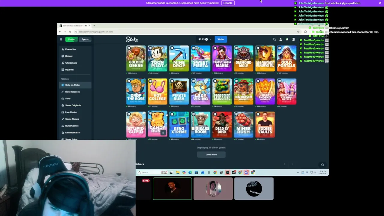Click the Load More button
Viewport: 384px width, 216px height.
point(211,154)
